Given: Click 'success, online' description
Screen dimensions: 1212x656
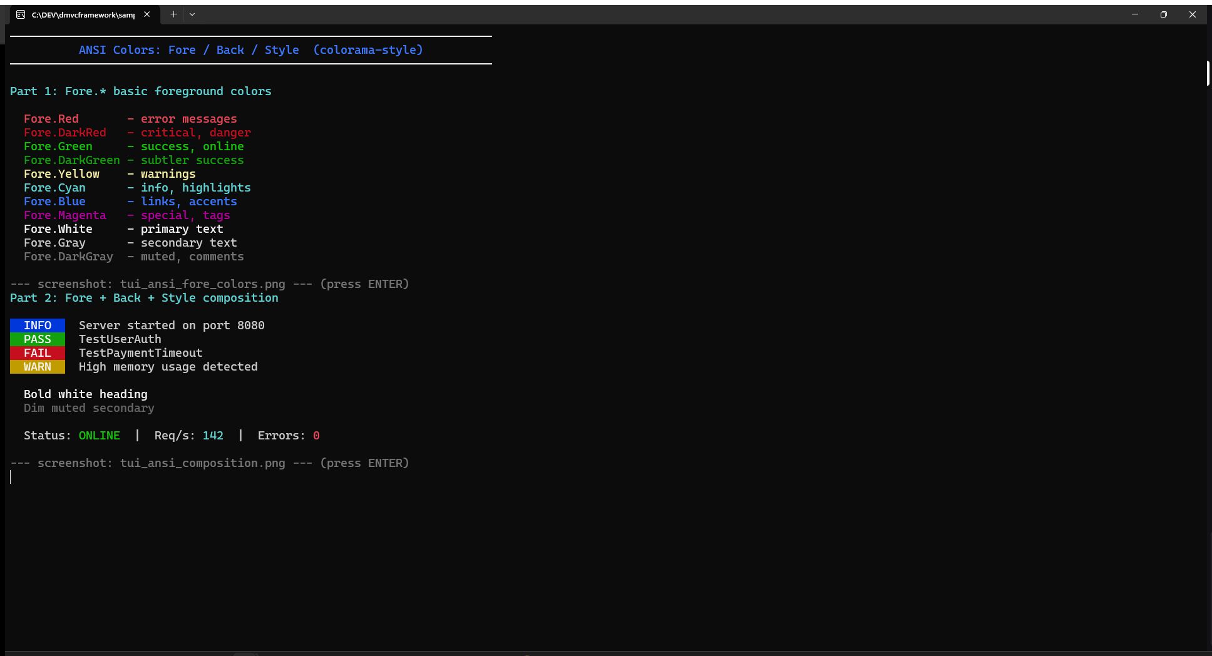Looking at the screenshot, I should coord(192,146).
